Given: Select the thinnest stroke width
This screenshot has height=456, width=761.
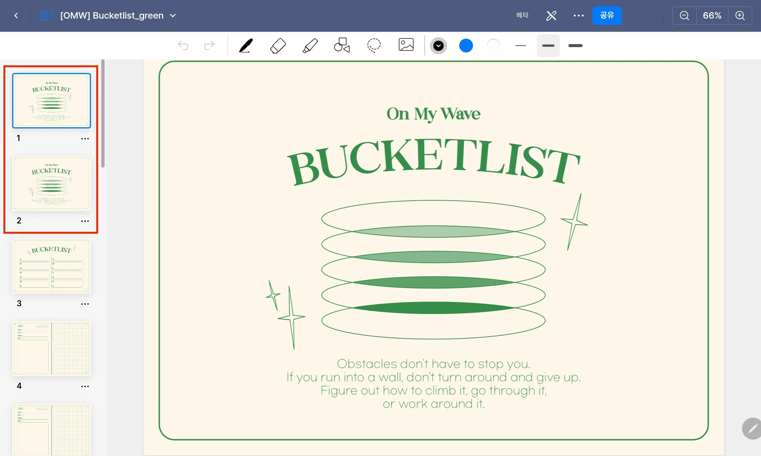Looking at the screenshot, I should 521,46.
